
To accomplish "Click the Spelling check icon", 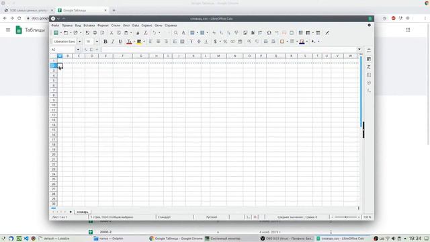I will [183, 33].
